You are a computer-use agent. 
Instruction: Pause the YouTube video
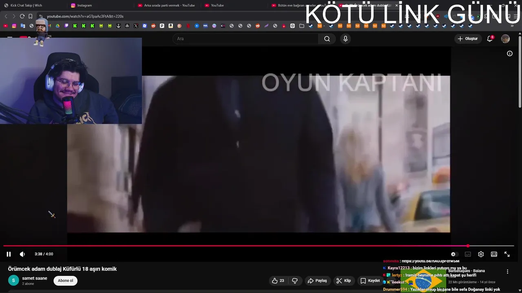coord(9,254)
